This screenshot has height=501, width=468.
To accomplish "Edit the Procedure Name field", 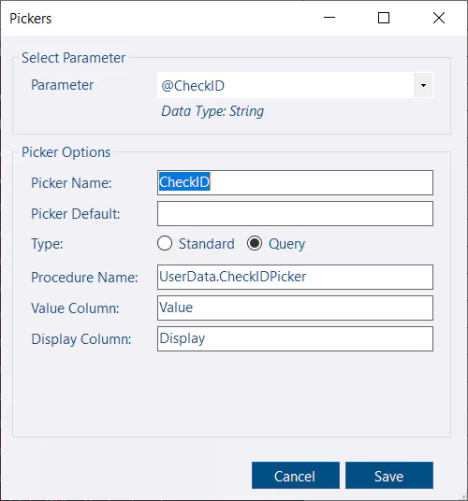I will [295, 277].
